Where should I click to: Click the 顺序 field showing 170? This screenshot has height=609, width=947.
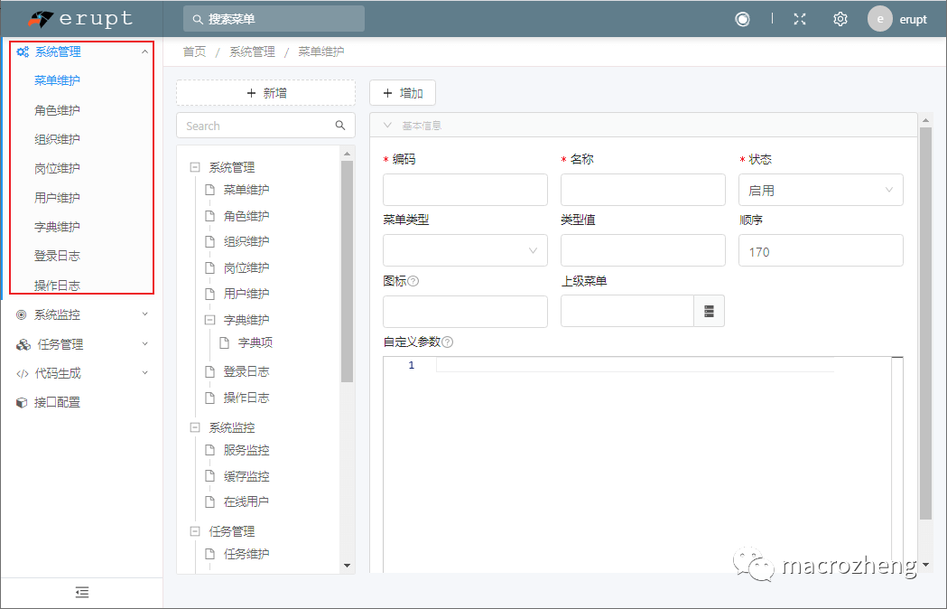click(821, 250)
